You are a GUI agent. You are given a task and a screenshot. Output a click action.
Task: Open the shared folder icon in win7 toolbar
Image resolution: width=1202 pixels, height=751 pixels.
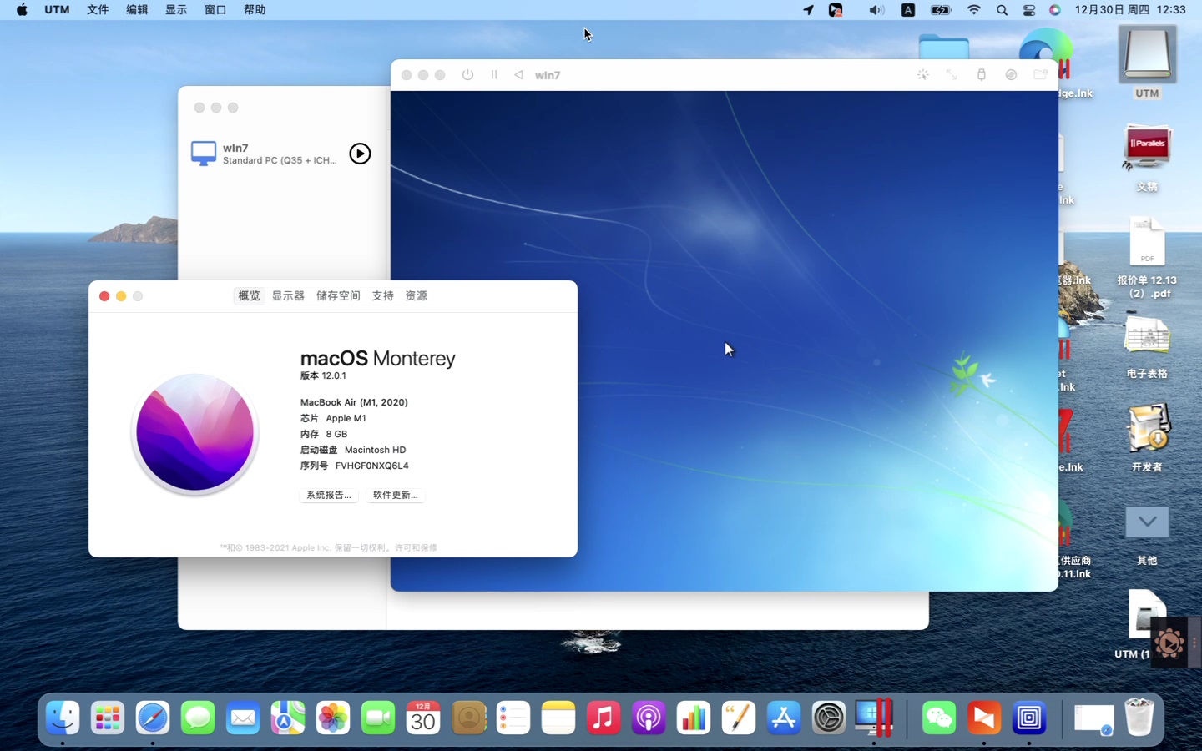tap(1040, 75)
